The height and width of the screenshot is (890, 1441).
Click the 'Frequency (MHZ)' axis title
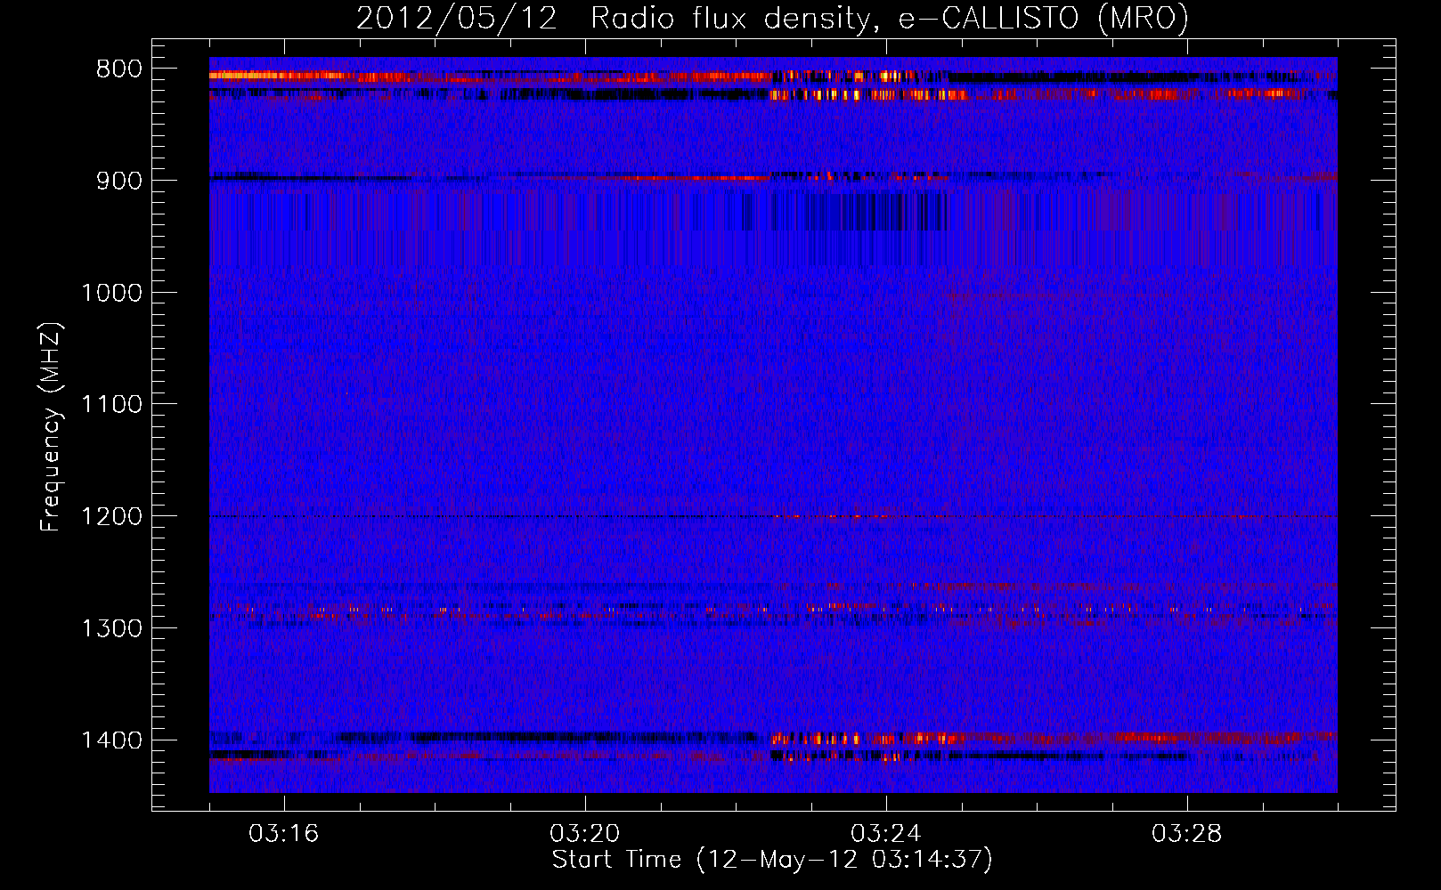click(x=51, y=426)
